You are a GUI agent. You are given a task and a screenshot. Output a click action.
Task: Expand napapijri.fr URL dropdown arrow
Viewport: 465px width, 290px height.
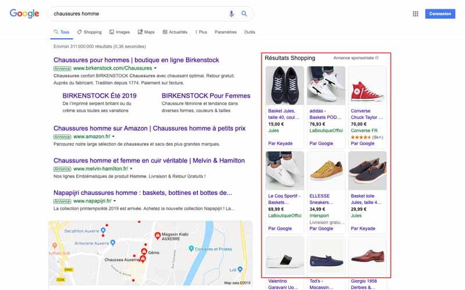tap(115, 201)
